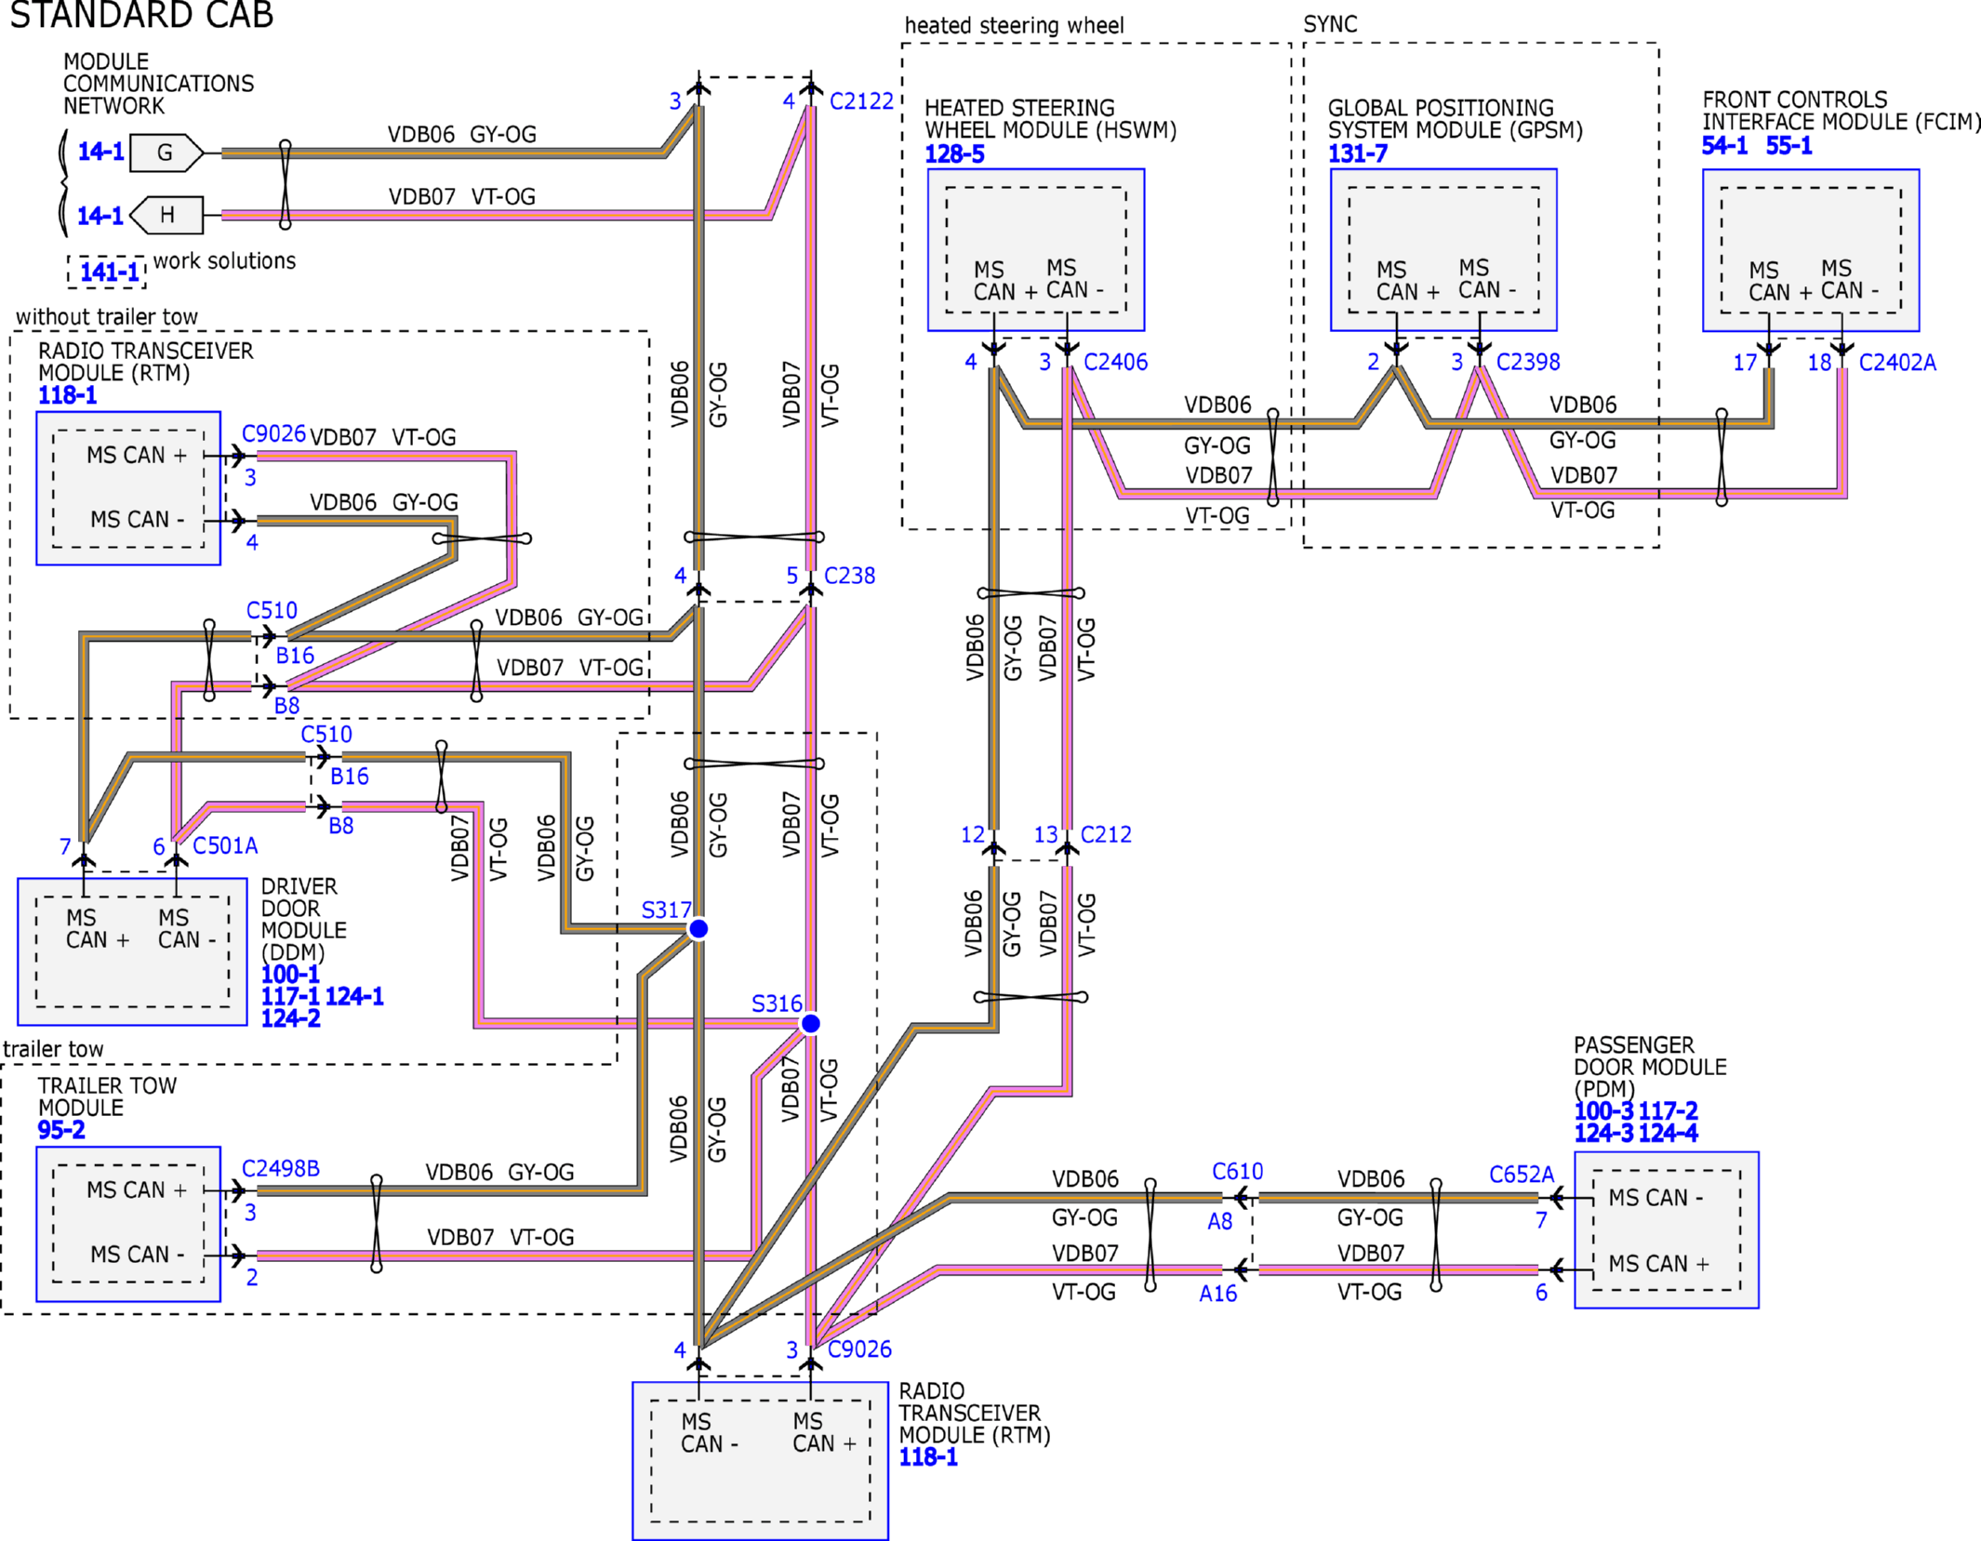This screenshot has width=1981, height=1541.
Task: Select connector label C238
Action: tap(849, 576)
